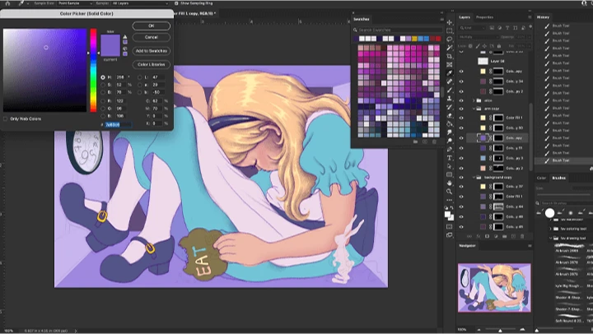Click the Home icon in options bar

pyautogui.click(x=7, y=3)
